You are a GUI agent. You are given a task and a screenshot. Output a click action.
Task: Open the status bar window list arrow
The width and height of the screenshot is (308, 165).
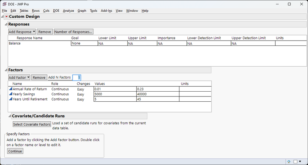point(300,161)
